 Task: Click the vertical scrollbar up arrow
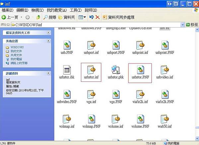coord(197,30)
